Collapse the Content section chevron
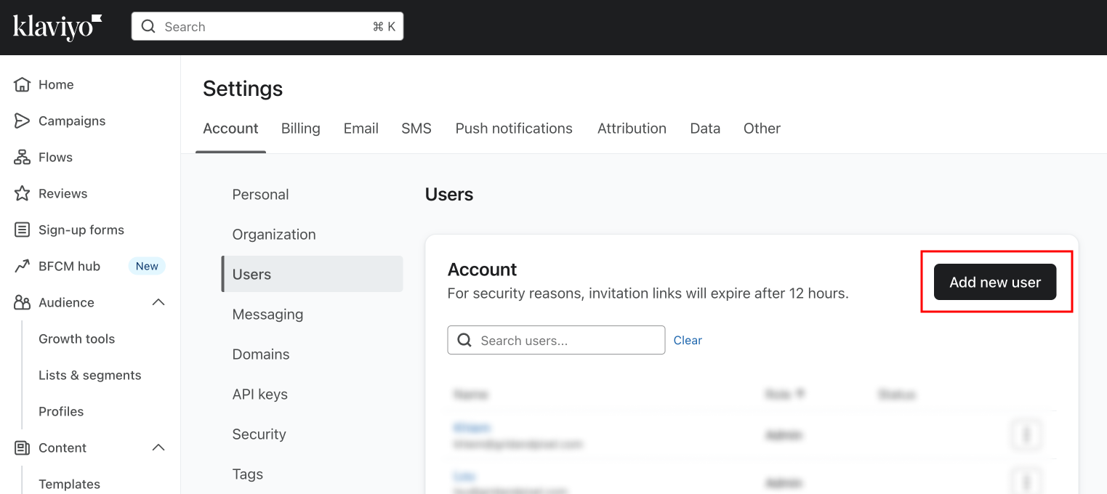Screen dimensions: 1107x494 pyautogui.click(x=158, y=448)
